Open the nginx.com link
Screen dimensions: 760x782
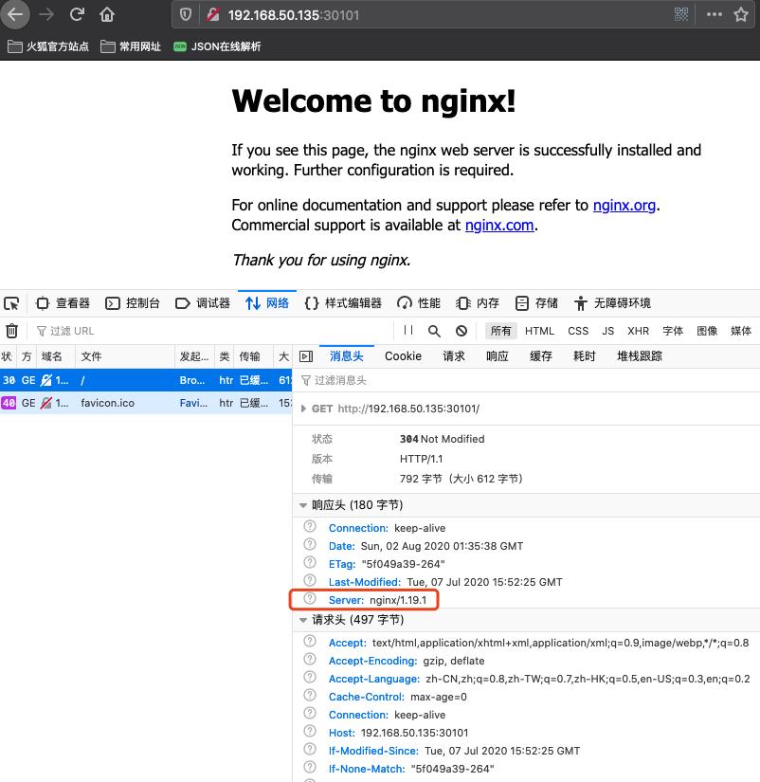pyautogui.click(x=499, y=226)
